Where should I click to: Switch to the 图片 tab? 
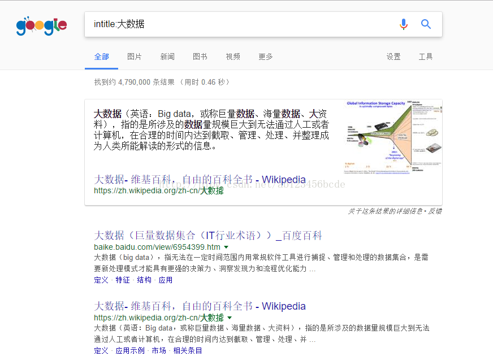pyautogui.click(x=134, y=57)
